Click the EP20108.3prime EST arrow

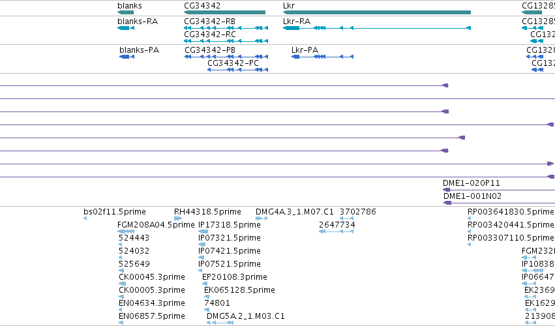click(x=205, y=284)
